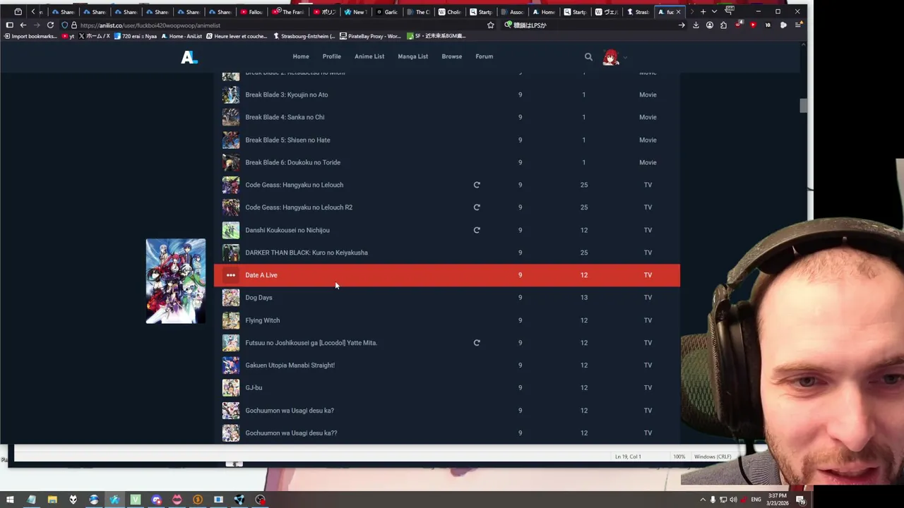Open the '720 erai :: Nyaa' bookmark

tap(135, 36)
